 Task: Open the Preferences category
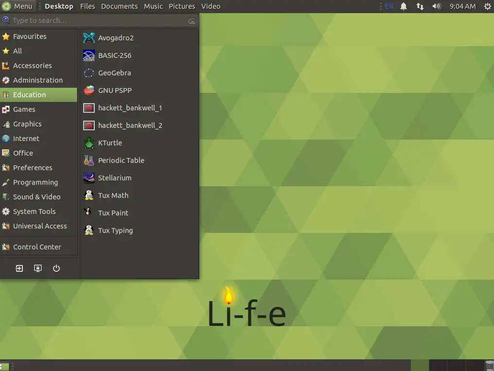click(38, 168)
